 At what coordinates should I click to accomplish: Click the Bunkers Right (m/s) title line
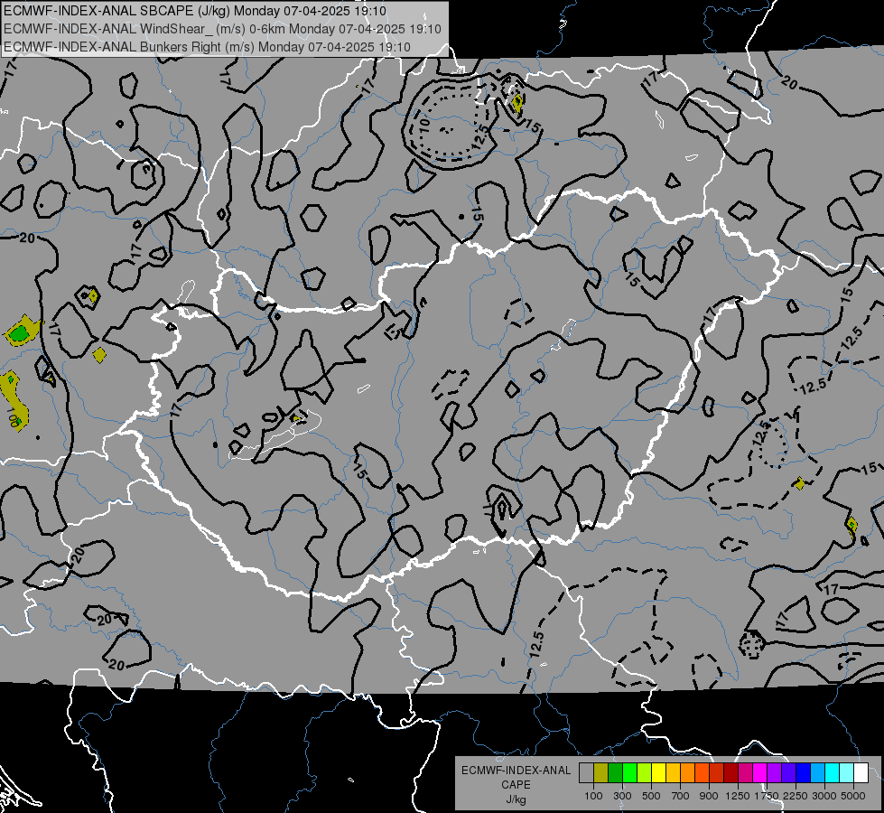[207, 47]
